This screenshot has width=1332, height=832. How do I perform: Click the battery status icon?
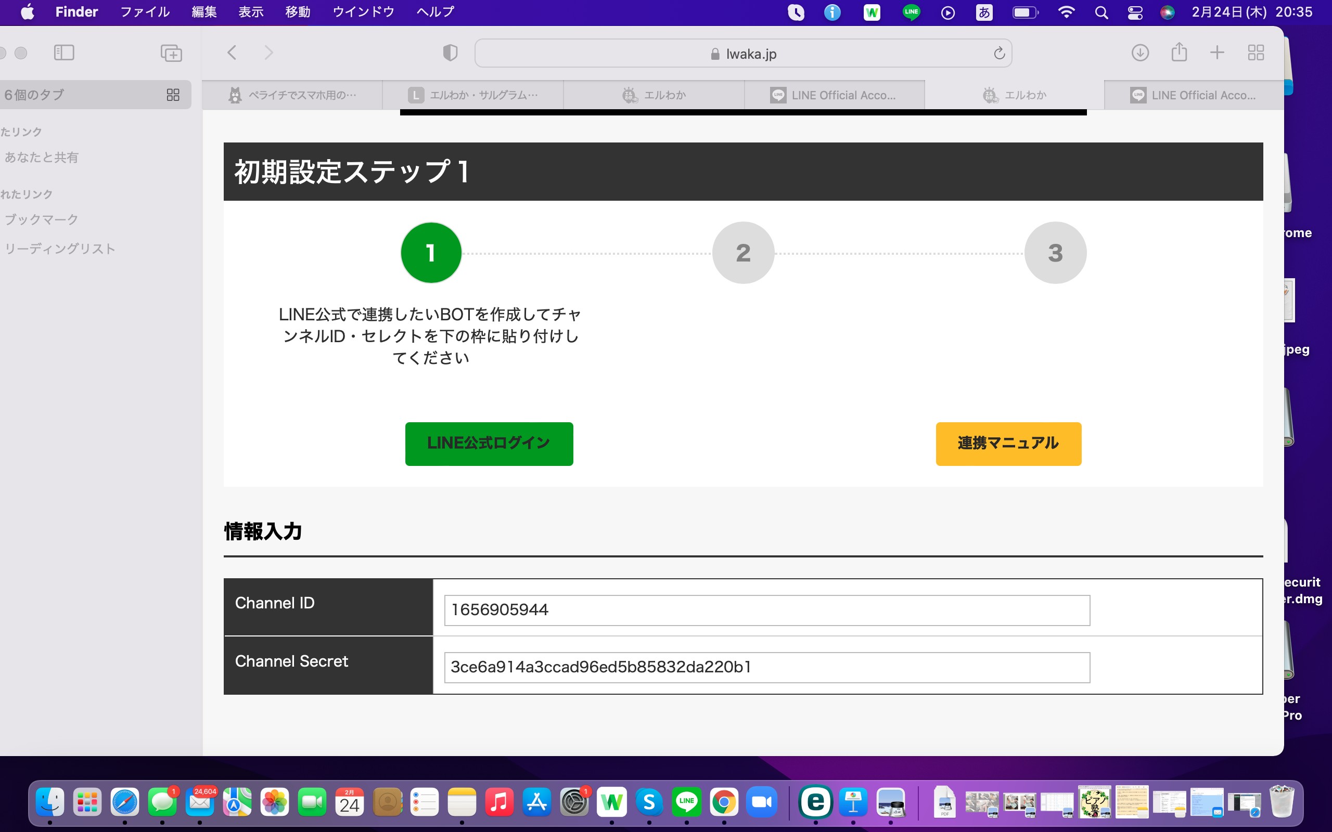pos(1026,12)
